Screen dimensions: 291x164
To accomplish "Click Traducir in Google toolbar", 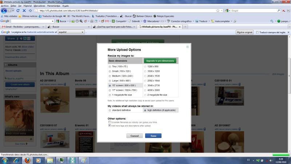I will (x=202, y=21).
